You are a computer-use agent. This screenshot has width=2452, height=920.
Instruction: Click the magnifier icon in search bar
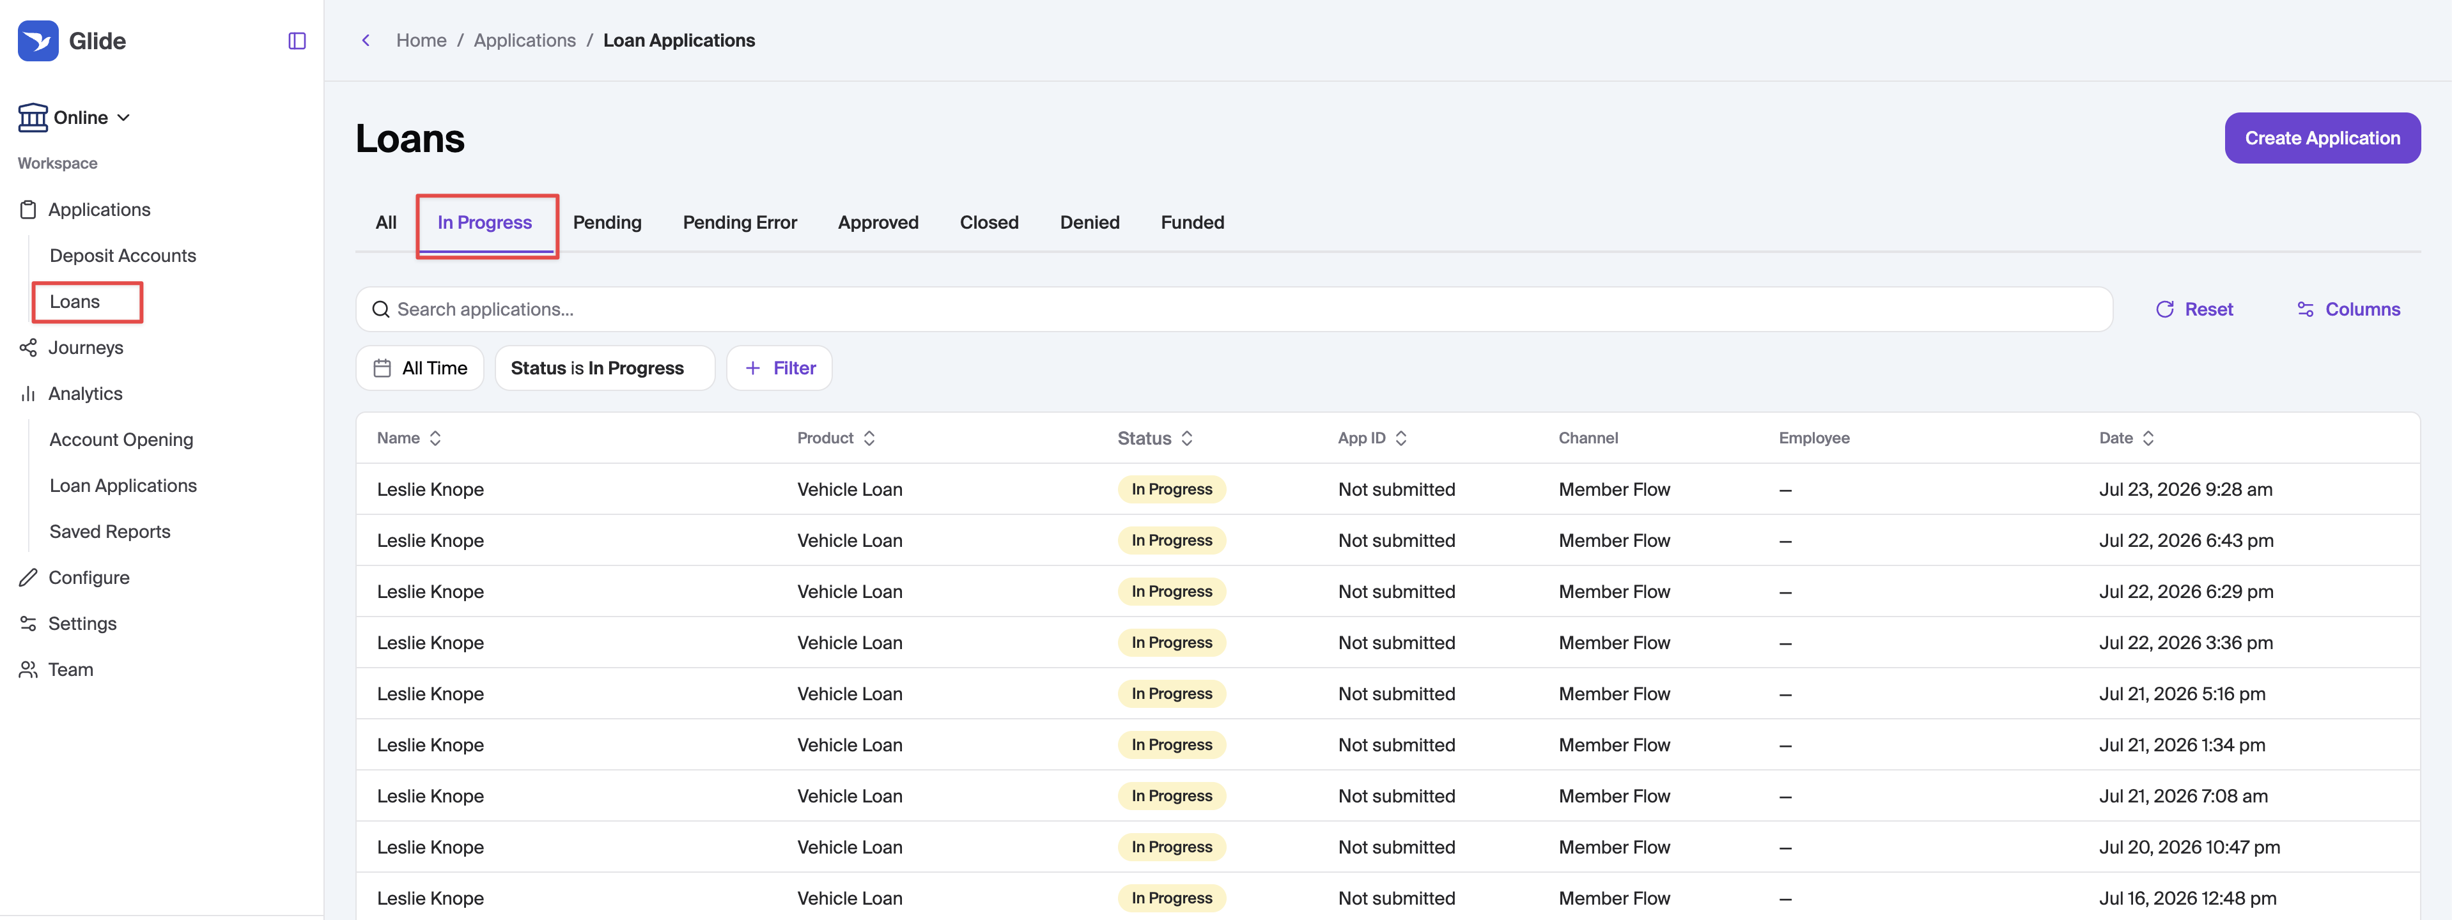381,309
